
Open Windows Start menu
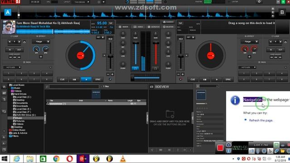4,159
